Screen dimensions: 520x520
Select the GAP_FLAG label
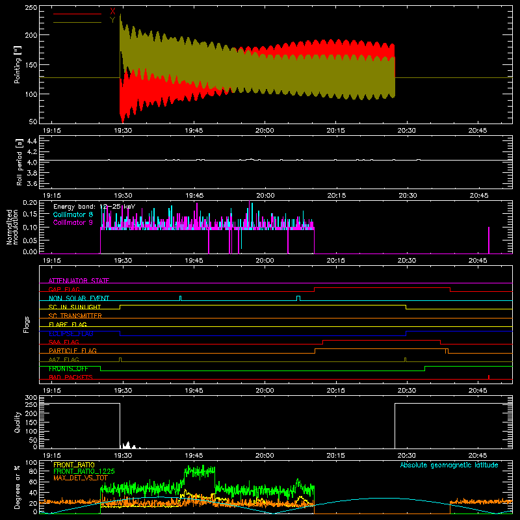tap(64, 289)
